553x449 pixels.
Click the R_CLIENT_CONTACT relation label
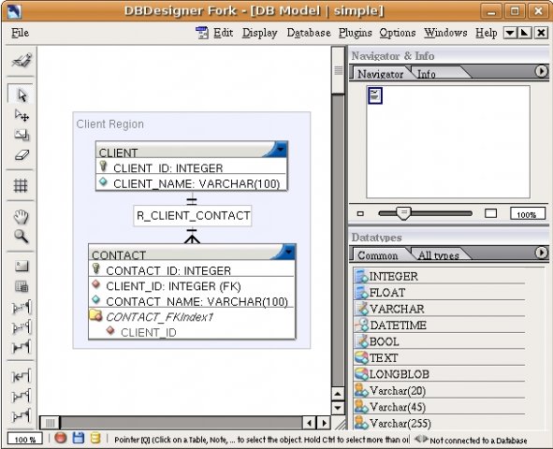(x=193, y=215)
